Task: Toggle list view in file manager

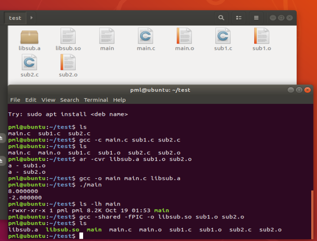Action: click(239, 18)
